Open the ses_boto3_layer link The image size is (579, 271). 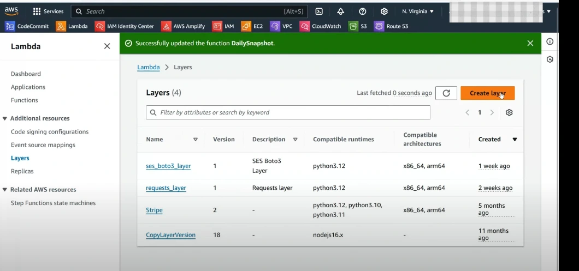pos(168,166)
